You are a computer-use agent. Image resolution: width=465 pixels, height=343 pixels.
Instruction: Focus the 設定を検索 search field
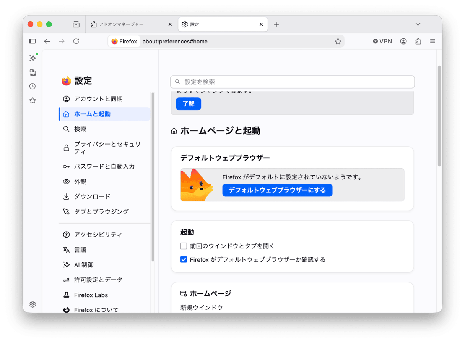[x=293, y=82]
